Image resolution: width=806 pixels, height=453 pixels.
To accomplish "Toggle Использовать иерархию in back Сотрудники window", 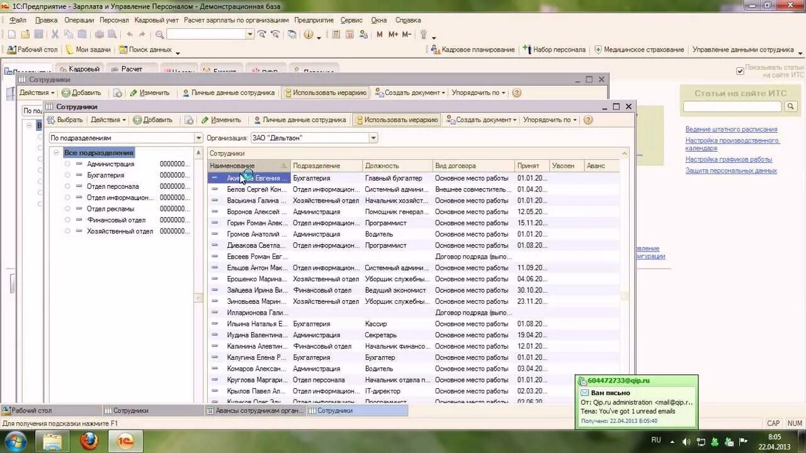I will (x=325, y=92).
